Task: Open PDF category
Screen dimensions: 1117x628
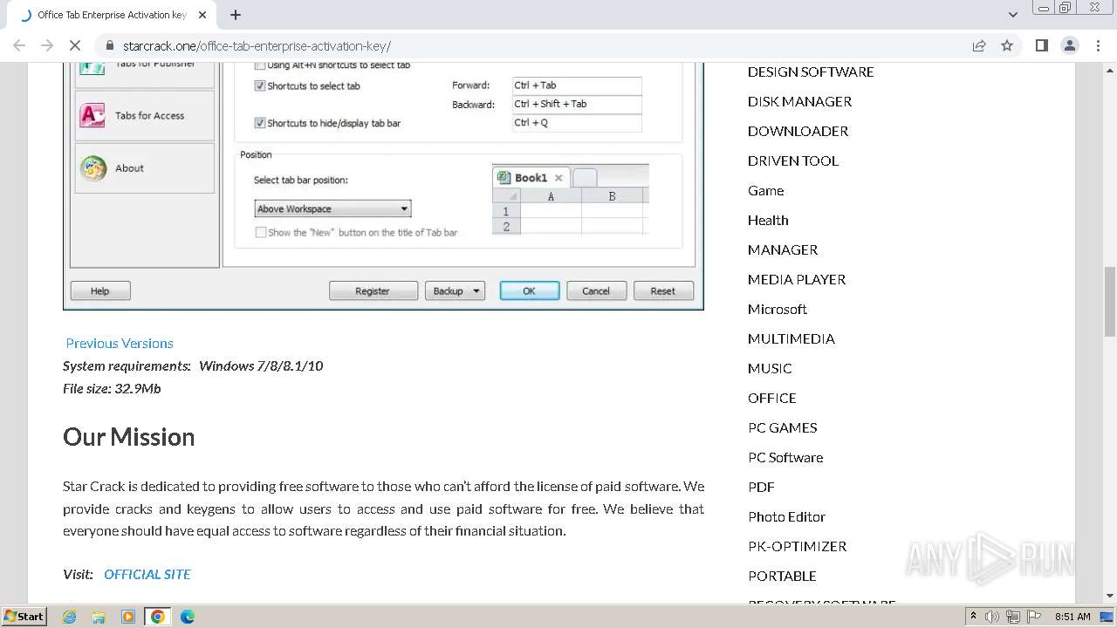Action: [761, 487]
